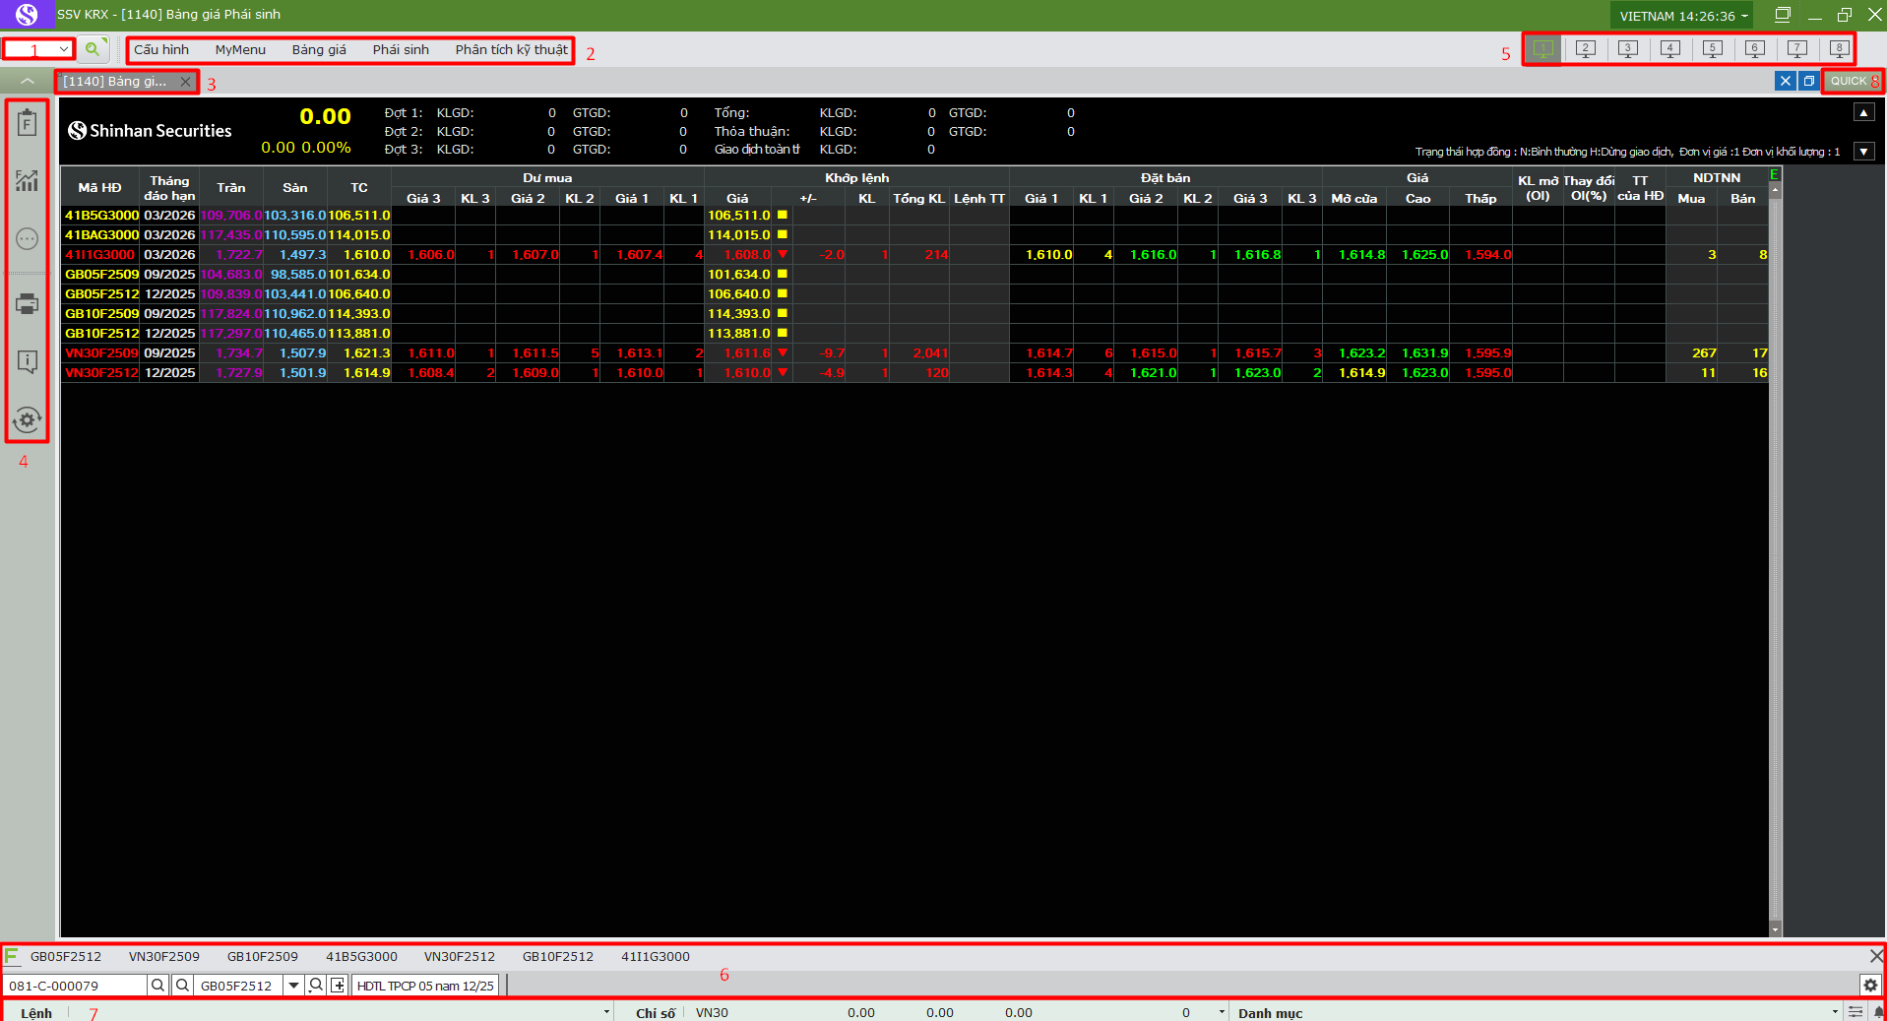Click the QUICK button

pyautogui.click(x=1849, y=81)
